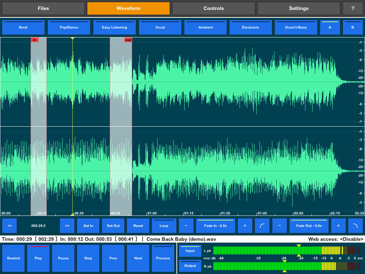Activate the A comparison slot
The width and height of the screenshot is (365, 274).
330,27
